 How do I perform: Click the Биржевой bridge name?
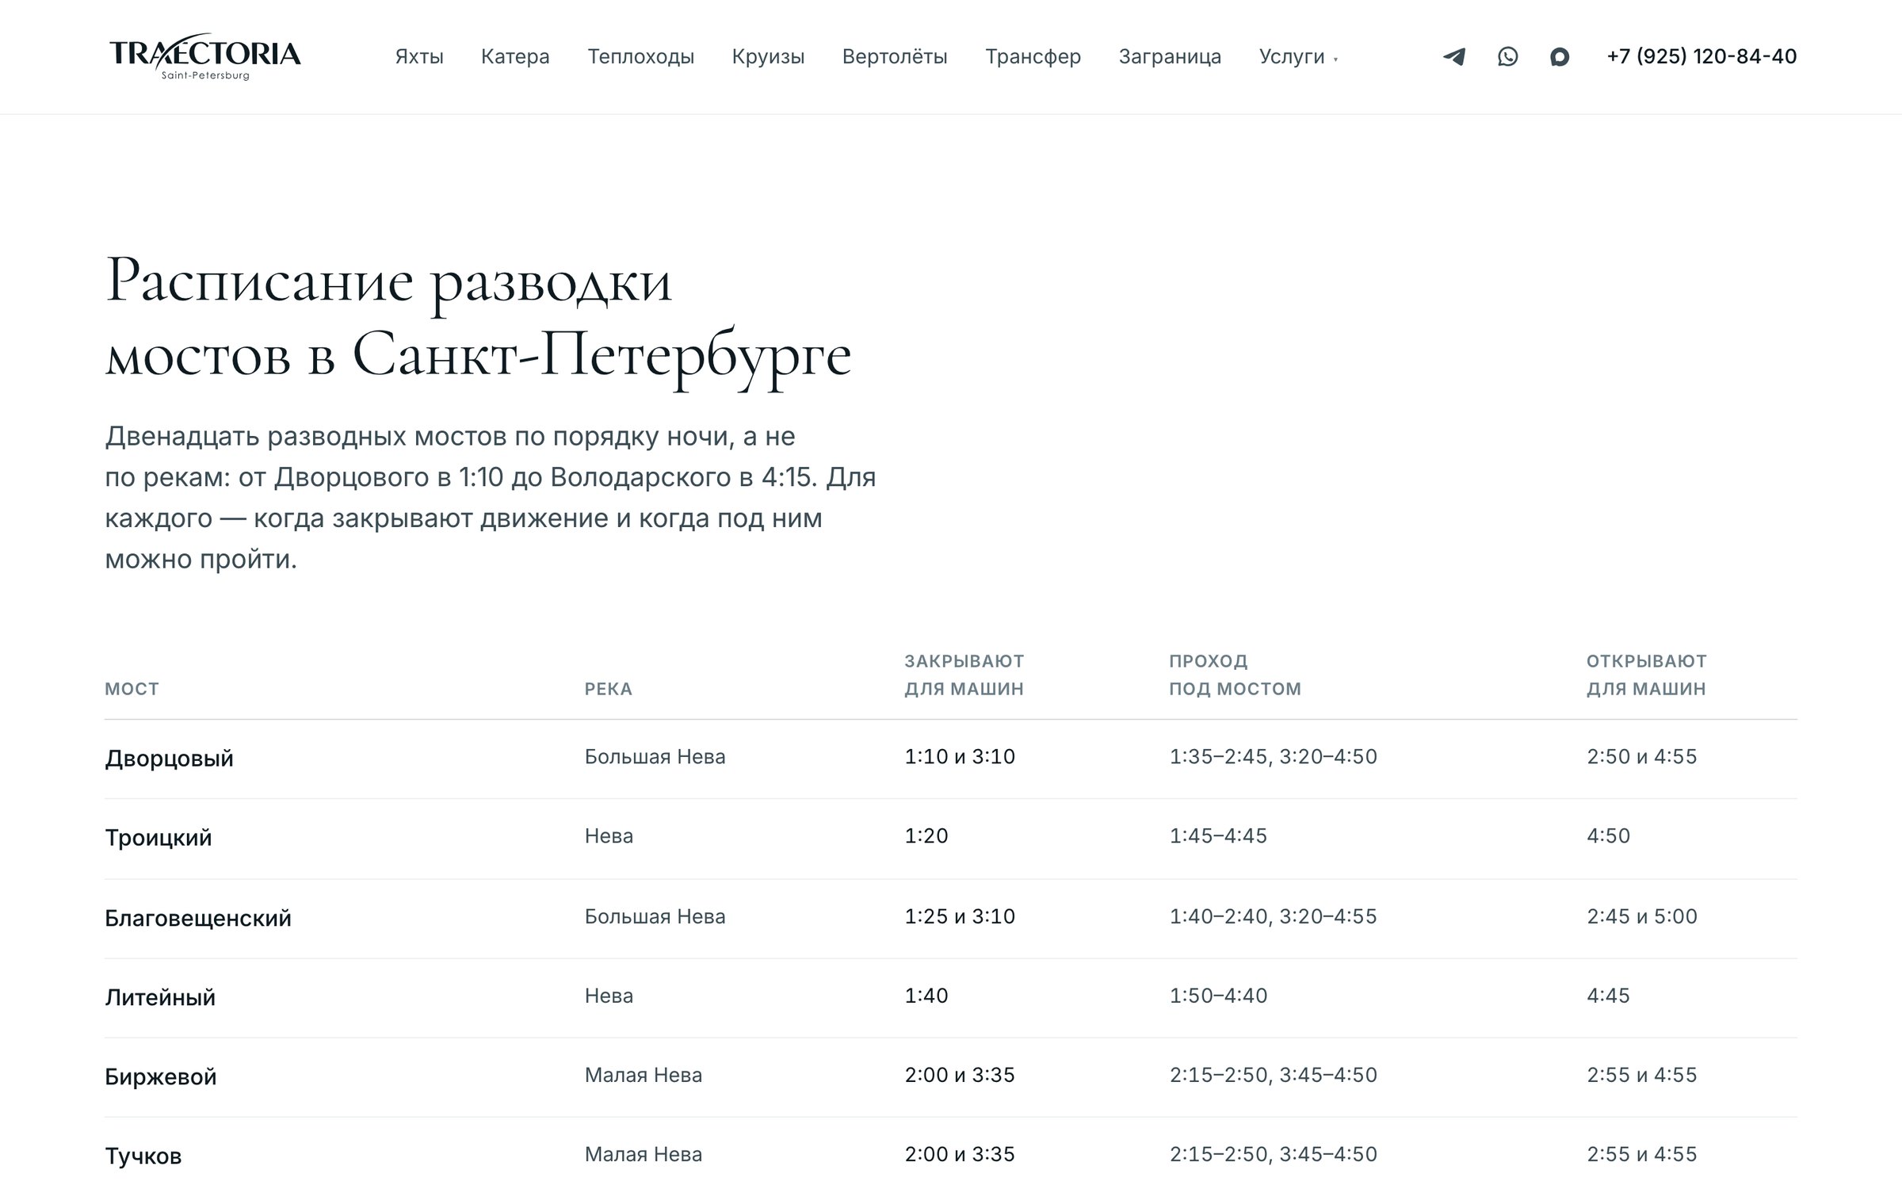click(x=161, y=1076)
